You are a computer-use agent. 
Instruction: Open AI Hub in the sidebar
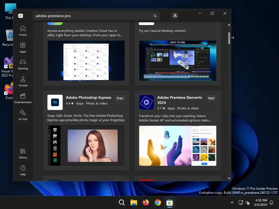tap(23, 115)
